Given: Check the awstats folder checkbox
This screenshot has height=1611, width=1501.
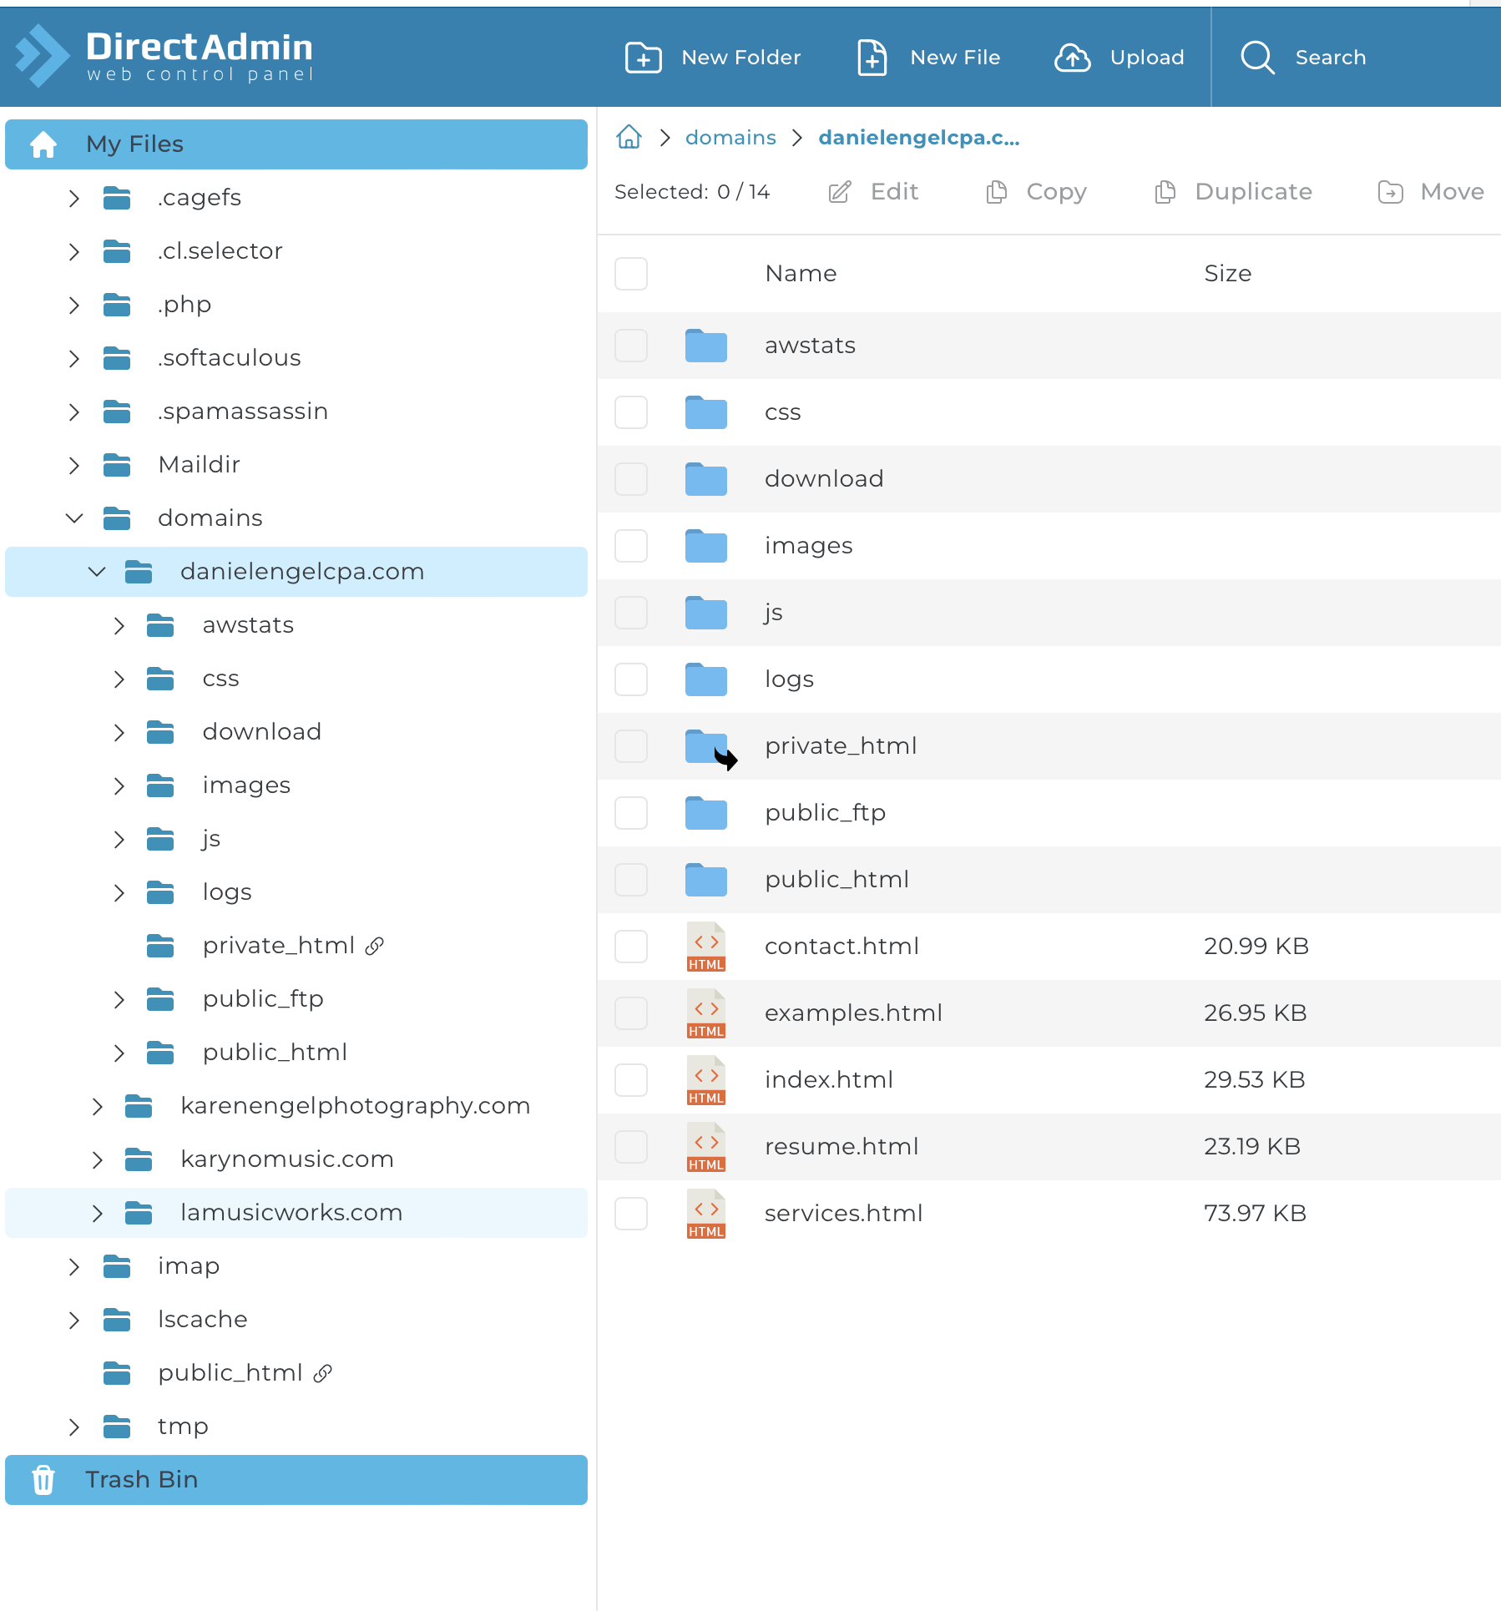Looking at the screenshot, I should [631, 346].
